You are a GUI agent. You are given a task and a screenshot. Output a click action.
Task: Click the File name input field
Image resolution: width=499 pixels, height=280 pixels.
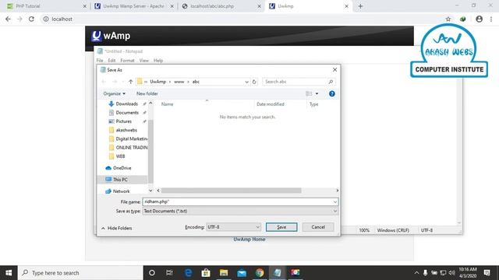237,201
